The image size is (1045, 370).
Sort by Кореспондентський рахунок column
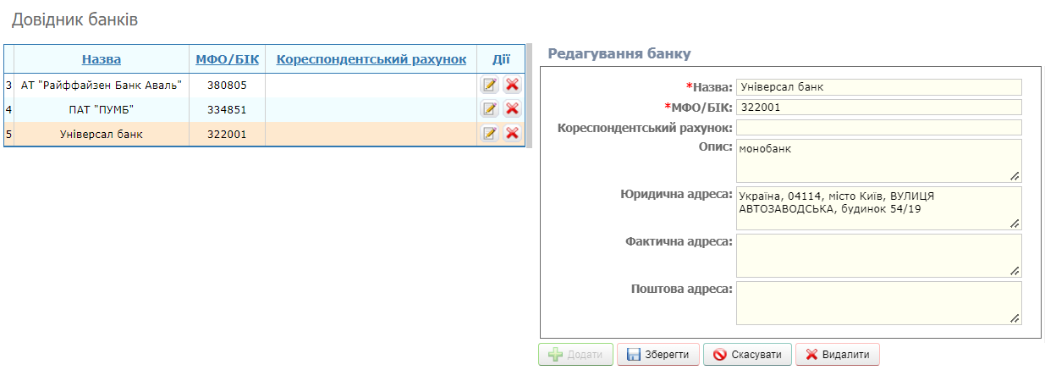click(x=371, y=59)
